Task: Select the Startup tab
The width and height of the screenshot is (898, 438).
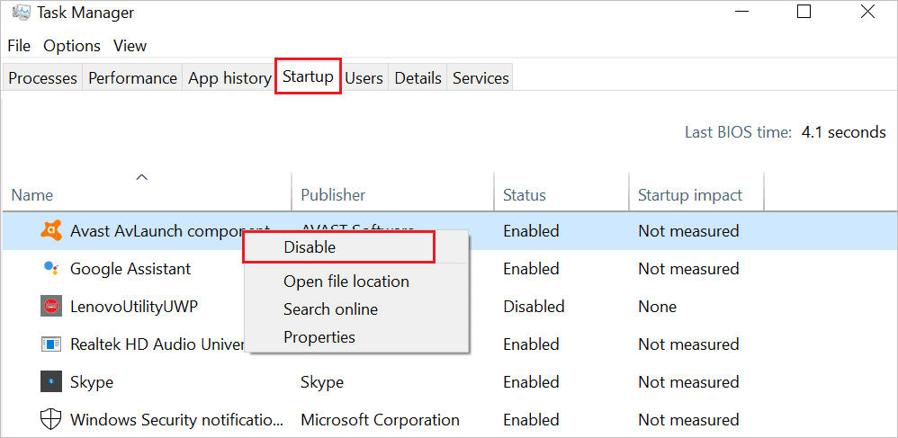Action: 308,76
